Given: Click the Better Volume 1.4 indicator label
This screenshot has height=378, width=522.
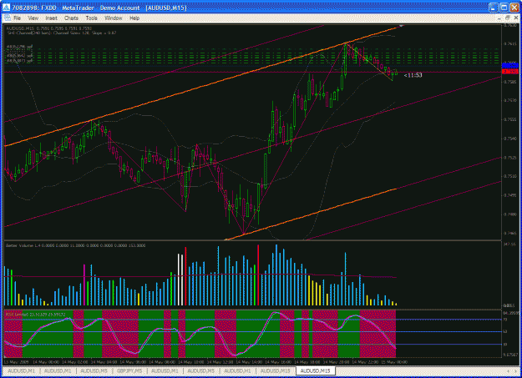Looking at the screenshot, I should (75, 245).
